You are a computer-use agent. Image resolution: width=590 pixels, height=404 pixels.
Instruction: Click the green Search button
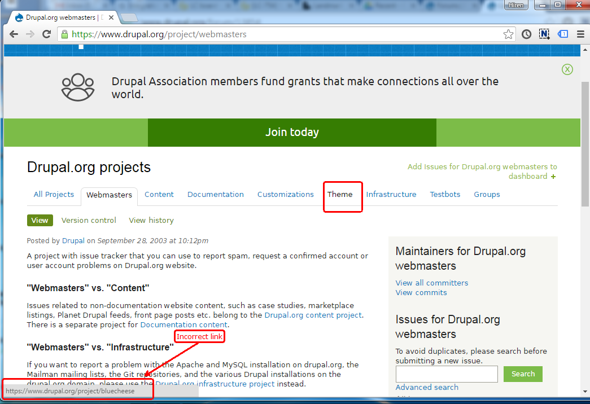523,374
